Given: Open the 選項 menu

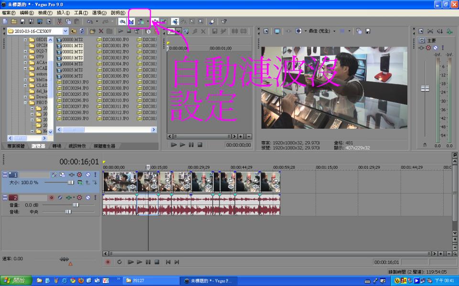Looking at the screenshot, I should pyautogui.click(x=99, y=13).
